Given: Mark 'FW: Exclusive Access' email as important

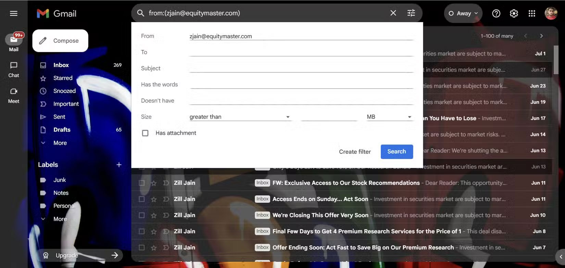Looking at the screenshot, I should (166, 183).
